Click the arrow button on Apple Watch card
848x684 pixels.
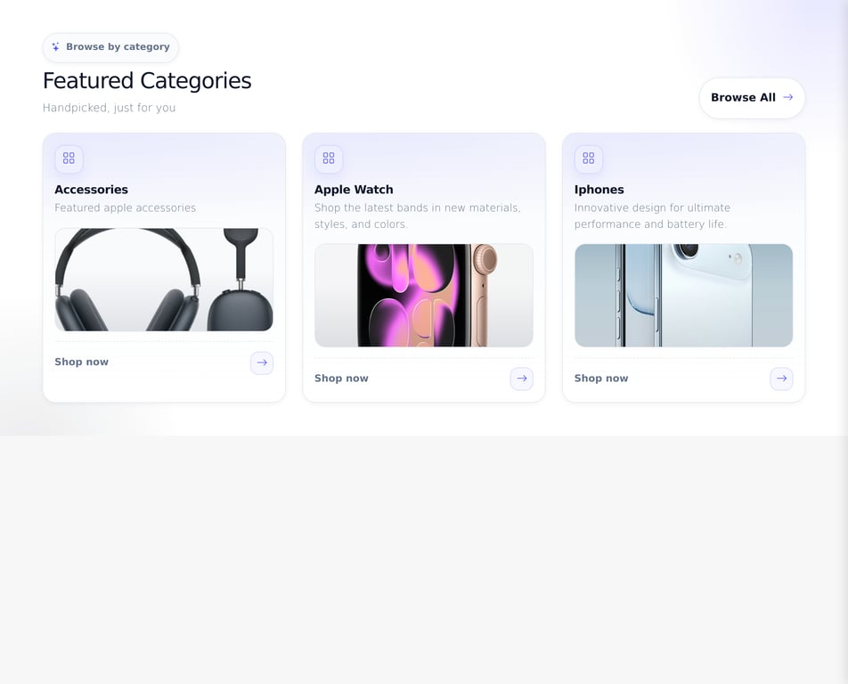click(522, 379)
